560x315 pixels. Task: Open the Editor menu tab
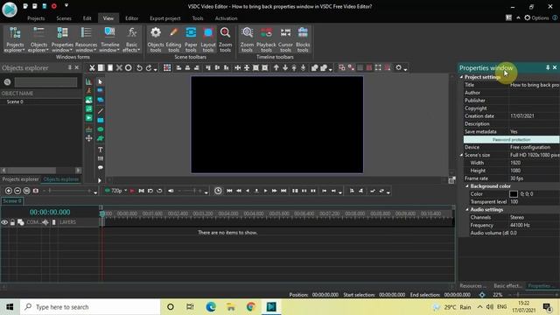click(x=131, y=18)
